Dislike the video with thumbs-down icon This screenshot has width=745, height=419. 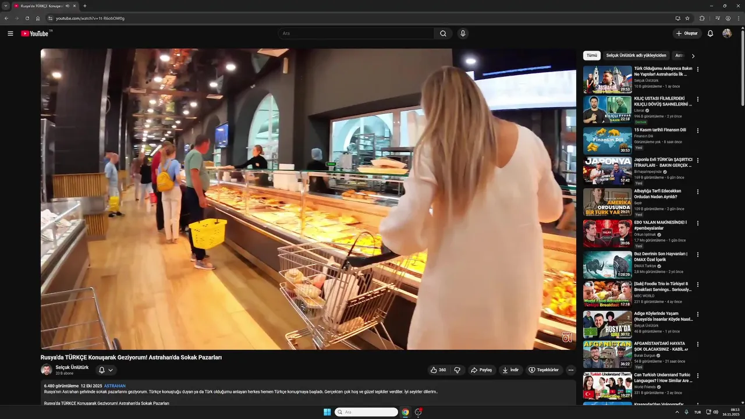point(457,370)
